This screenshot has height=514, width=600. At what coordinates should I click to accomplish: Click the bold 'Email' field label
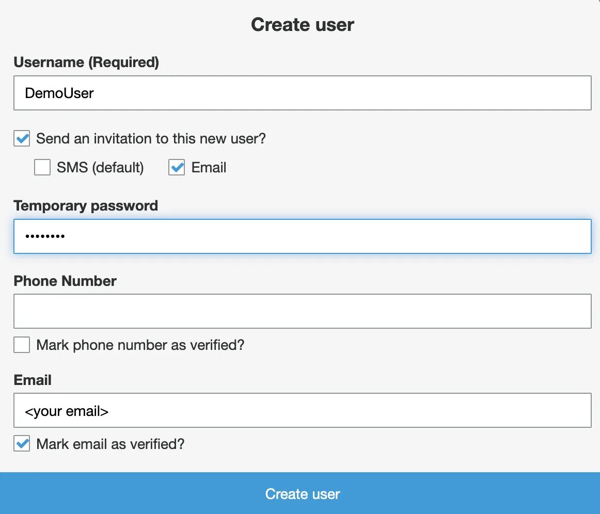tap(33, 380)
